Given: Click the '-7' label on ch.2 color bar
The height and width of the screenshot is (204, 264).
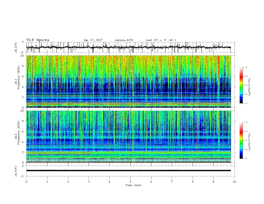Looking at the screenshot, I should [x=246, y=159].
